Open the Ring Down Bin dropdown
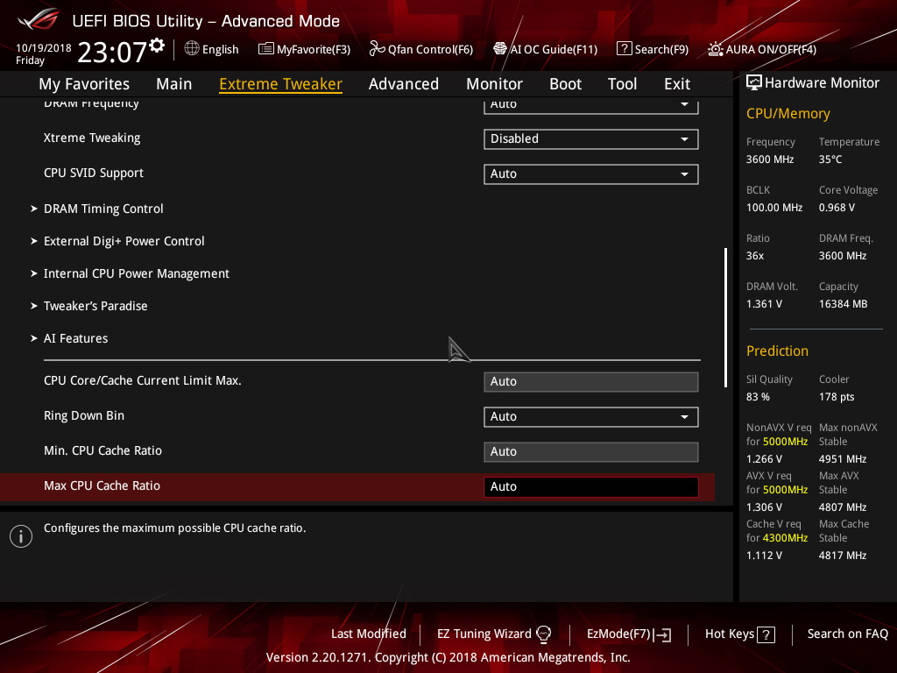 click(591, 416)
